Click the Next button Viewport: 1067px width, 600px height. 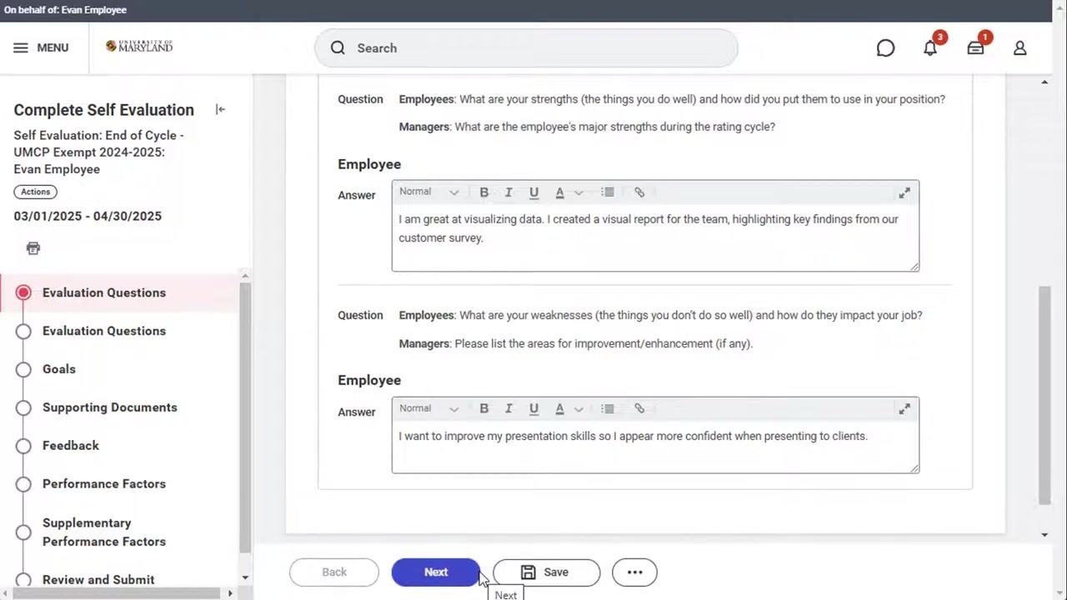(436, 572)
